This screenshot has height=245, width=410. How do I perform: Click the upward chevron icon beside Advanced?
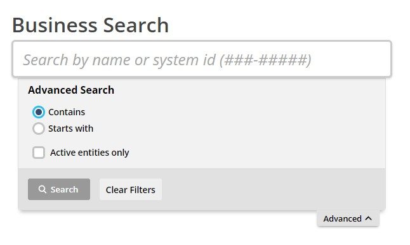tap(368, 218)
